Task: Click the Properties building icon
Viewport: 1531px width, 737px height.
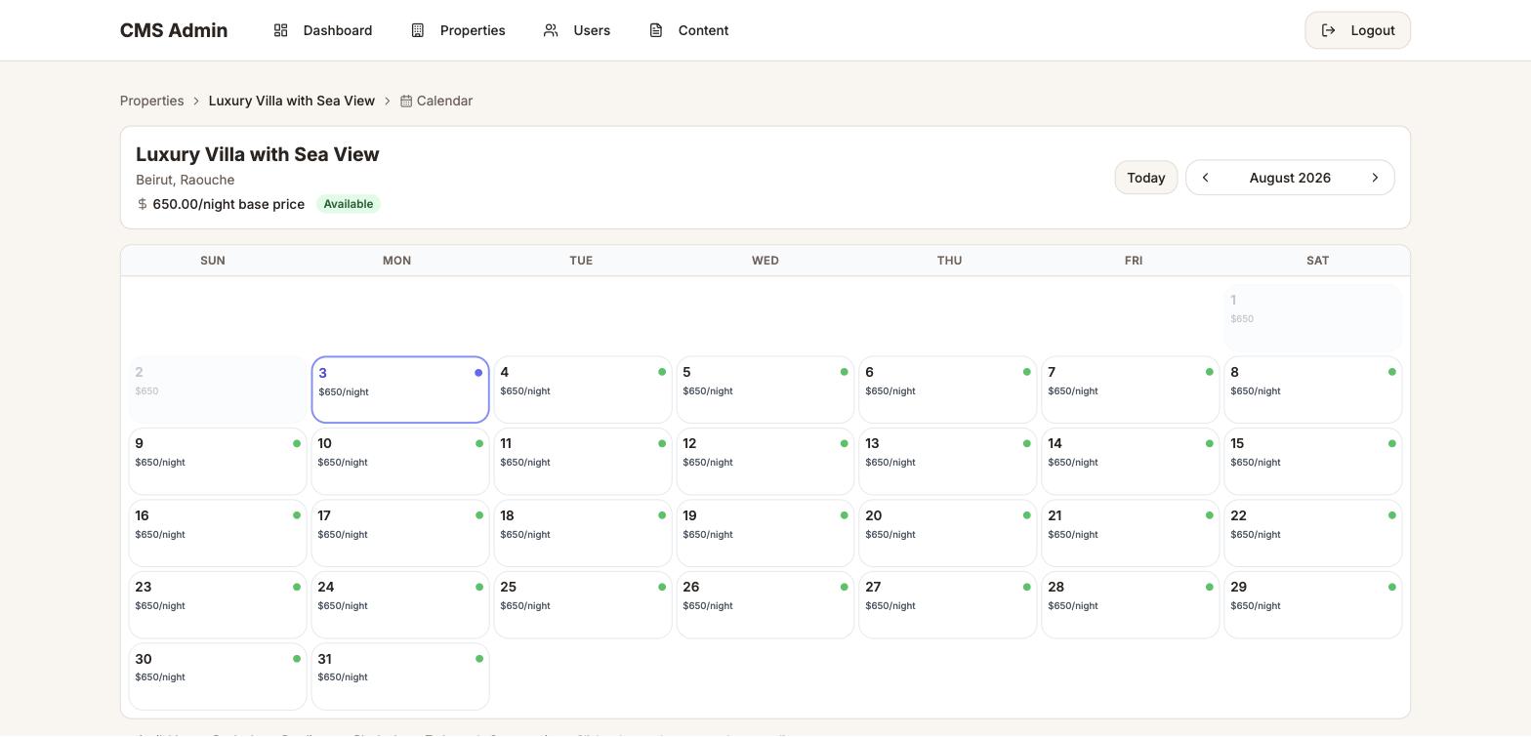Action: (417, 30)
